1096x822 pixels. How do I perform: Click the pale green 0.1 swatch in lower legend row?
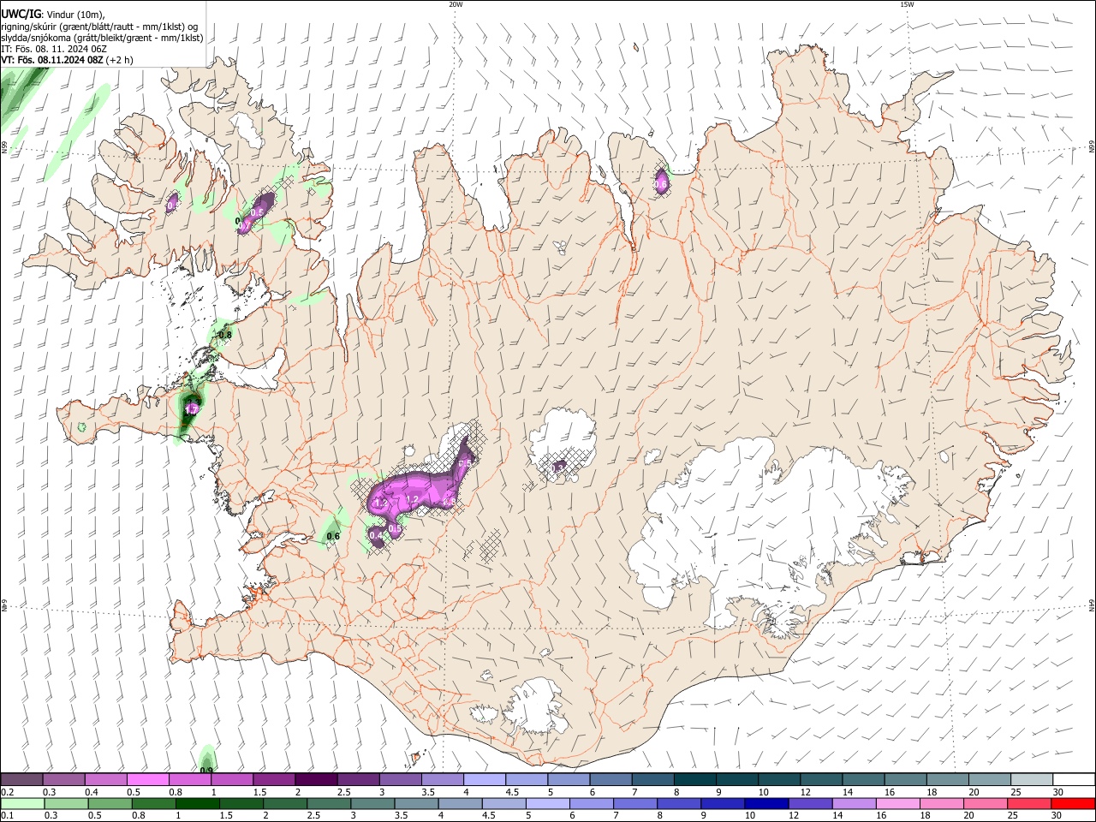(x=21, y=803)
